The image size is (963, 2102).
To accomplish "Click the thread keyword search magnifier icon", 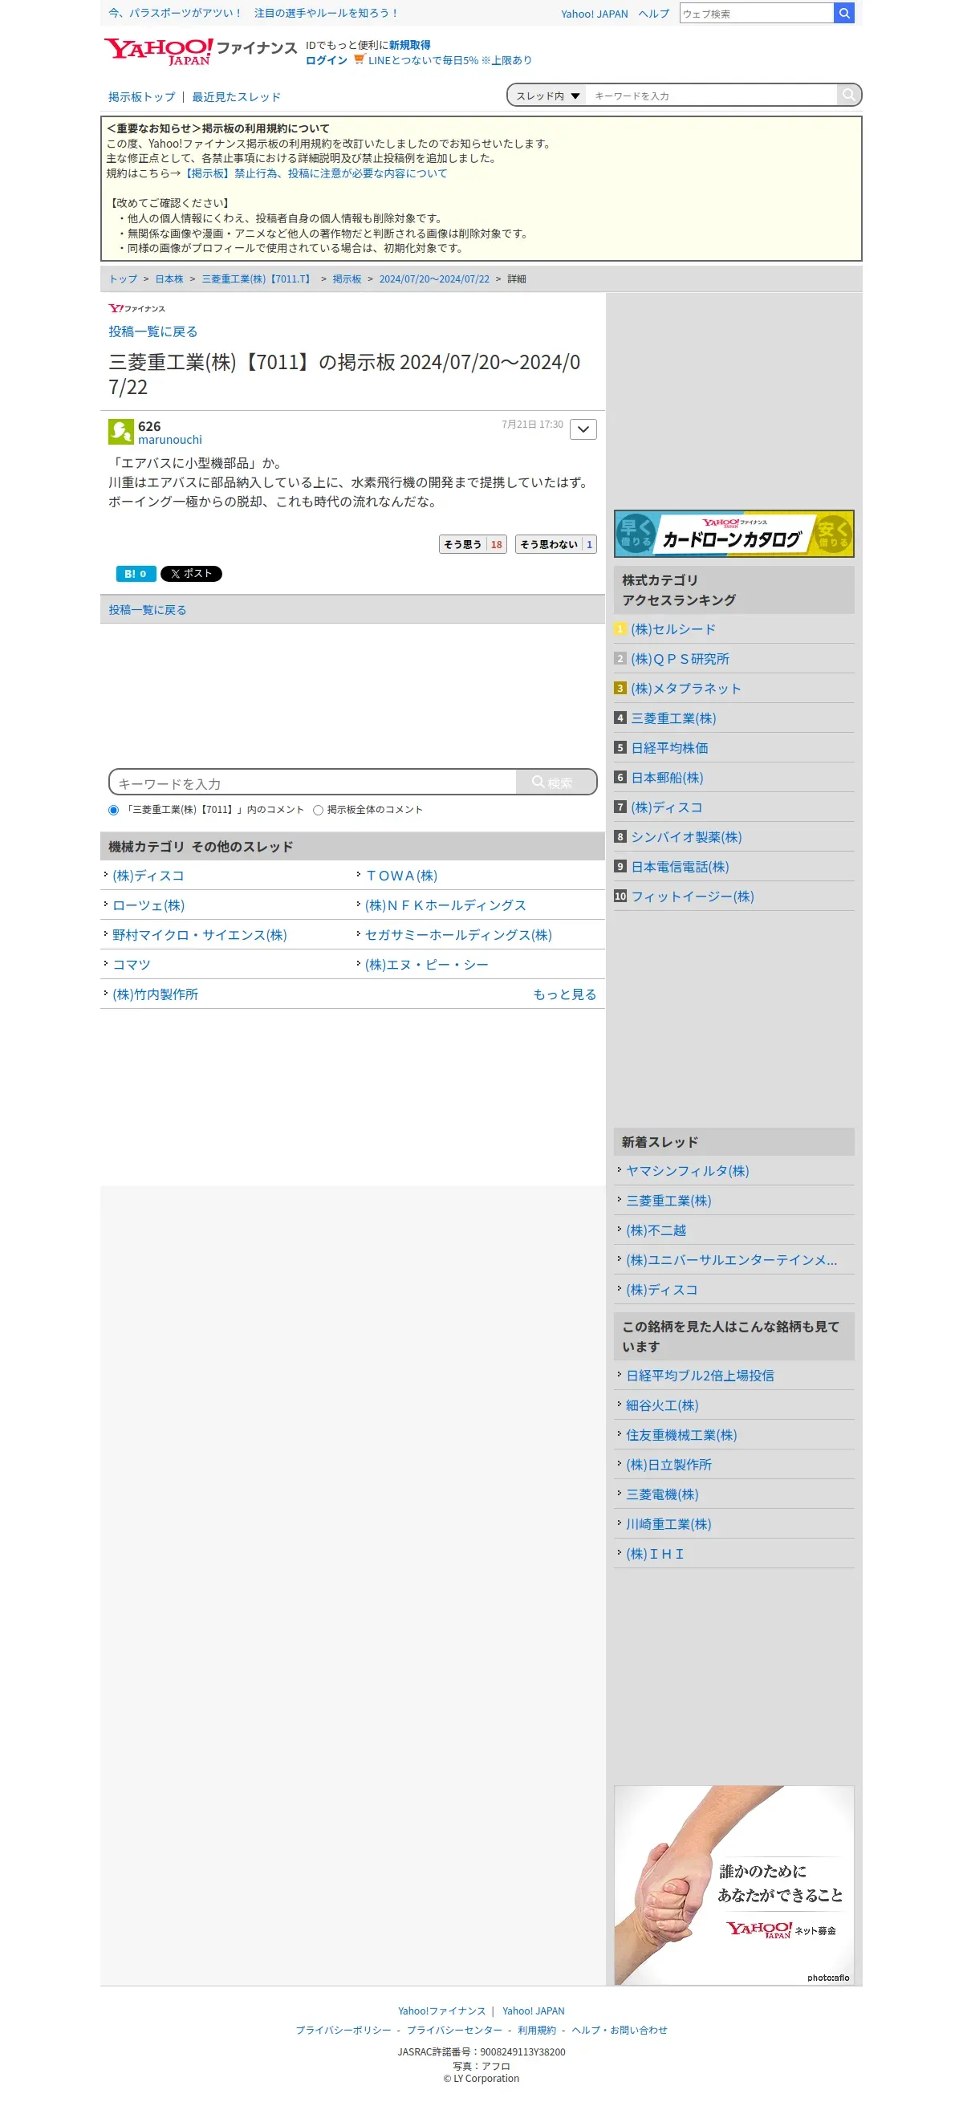I will pos(849,96).
